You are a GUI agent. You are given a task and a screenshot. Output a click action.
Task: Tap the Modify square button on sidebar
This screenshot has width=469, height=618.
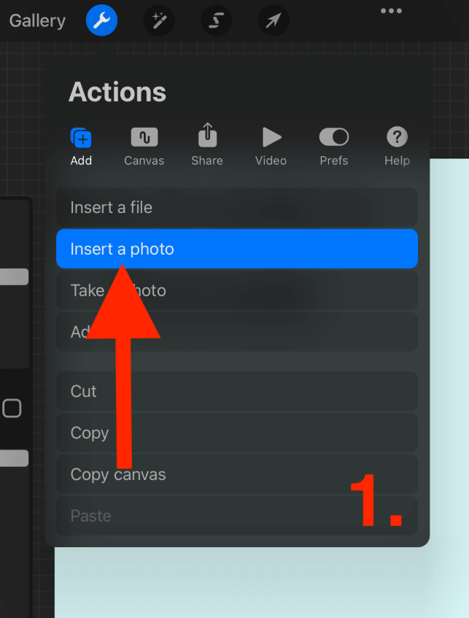pos(12,408)
